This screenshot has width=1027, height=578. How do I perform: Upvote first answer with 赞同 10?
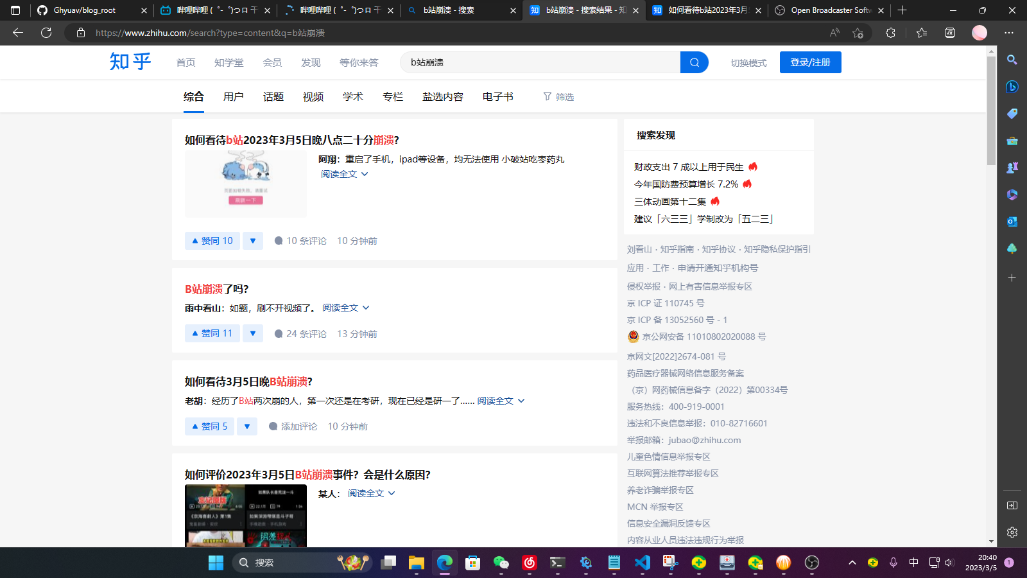(x=212, y=241)
